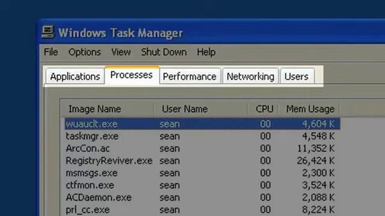Select the ACDaemon.exe process
Image resolution: width=385 pixels, height=216 pixels.
pyautogui.click(x=99, y=197)
